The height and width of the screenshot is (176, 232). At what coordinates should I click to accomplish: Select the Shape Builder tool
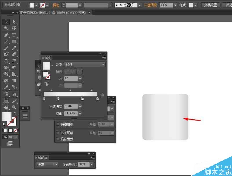(x=6, y=74)
